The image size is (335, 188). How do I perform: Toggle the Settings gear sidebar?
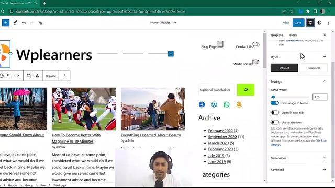click(310, 22)
